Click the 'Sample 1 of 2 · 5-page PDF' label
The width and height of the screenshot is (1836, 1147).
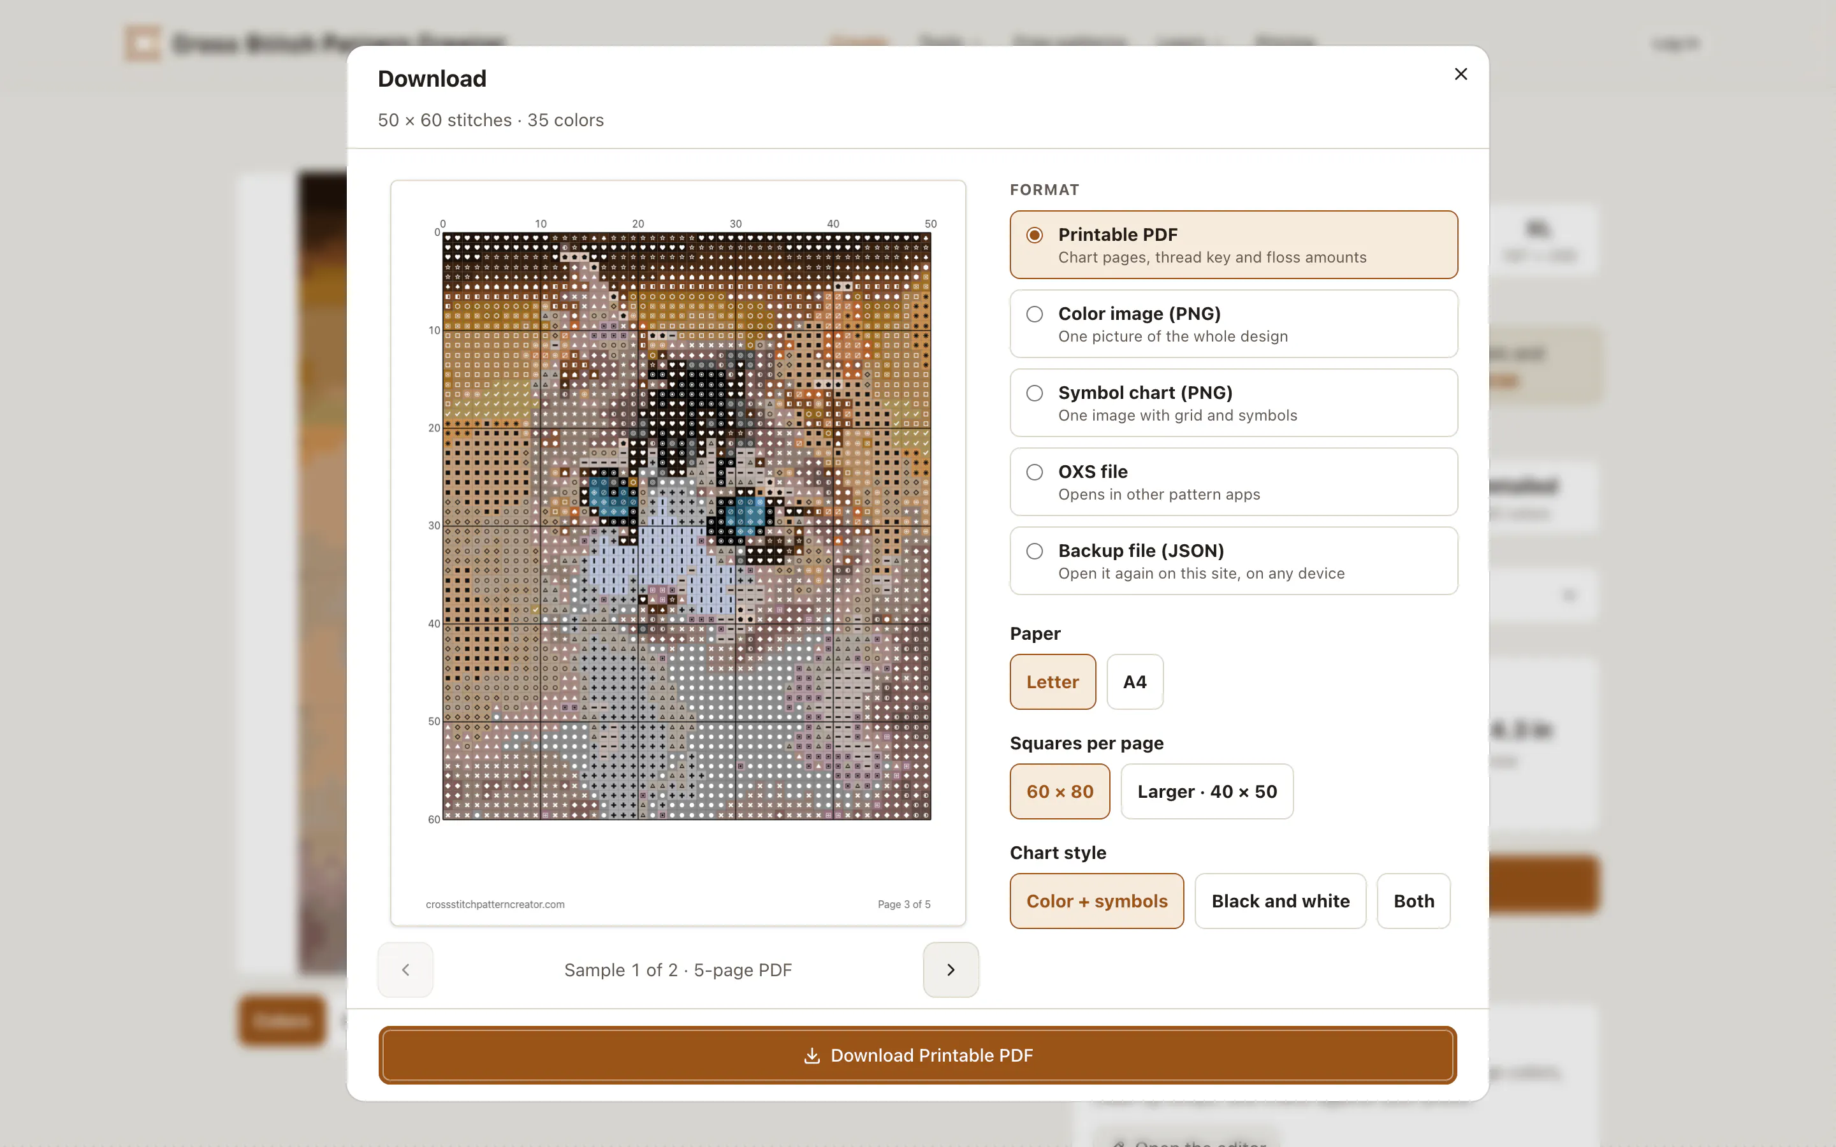[678, 970]
